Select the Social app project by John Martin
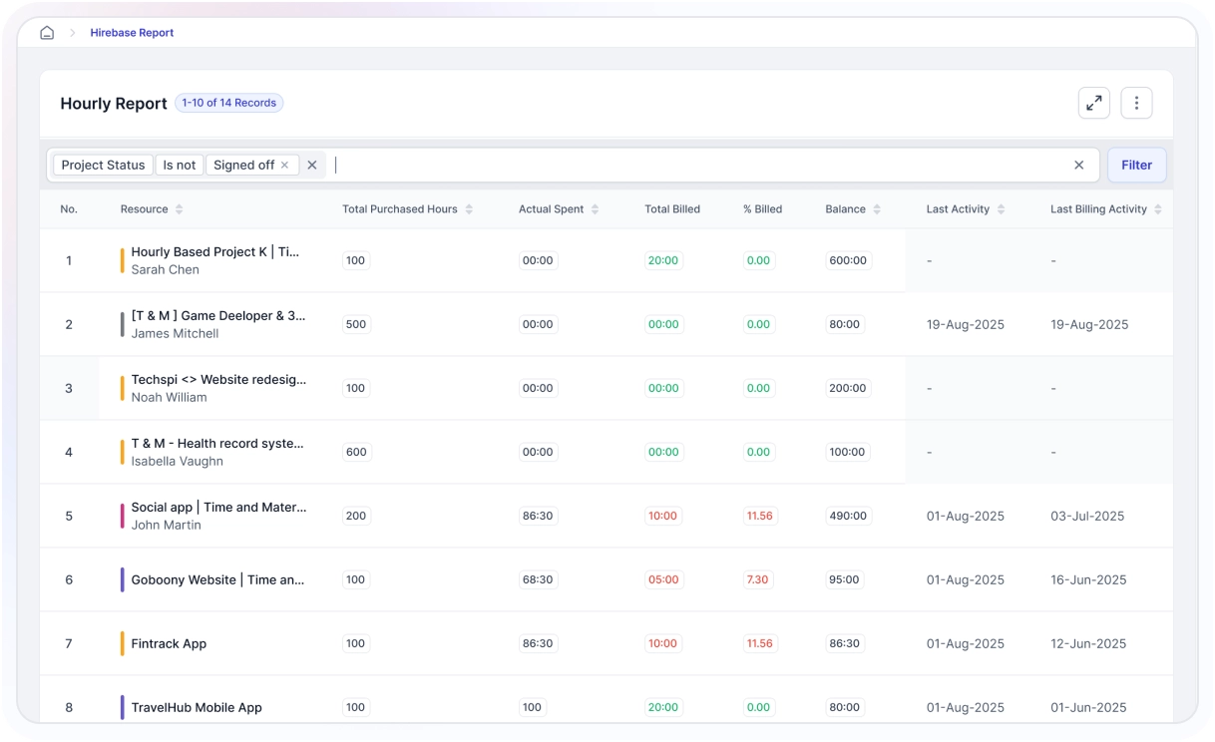Viewport: 1215px width, 742px height. pyautogui.click(x=218, y=508)
